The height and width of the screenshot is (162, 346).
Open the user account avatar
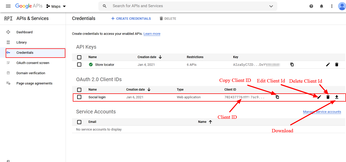point(342,6)
